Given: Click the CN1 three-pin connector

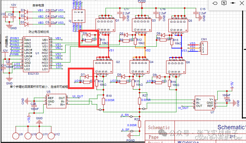Looking at the screenshot, I should click(x=204, y=48).
